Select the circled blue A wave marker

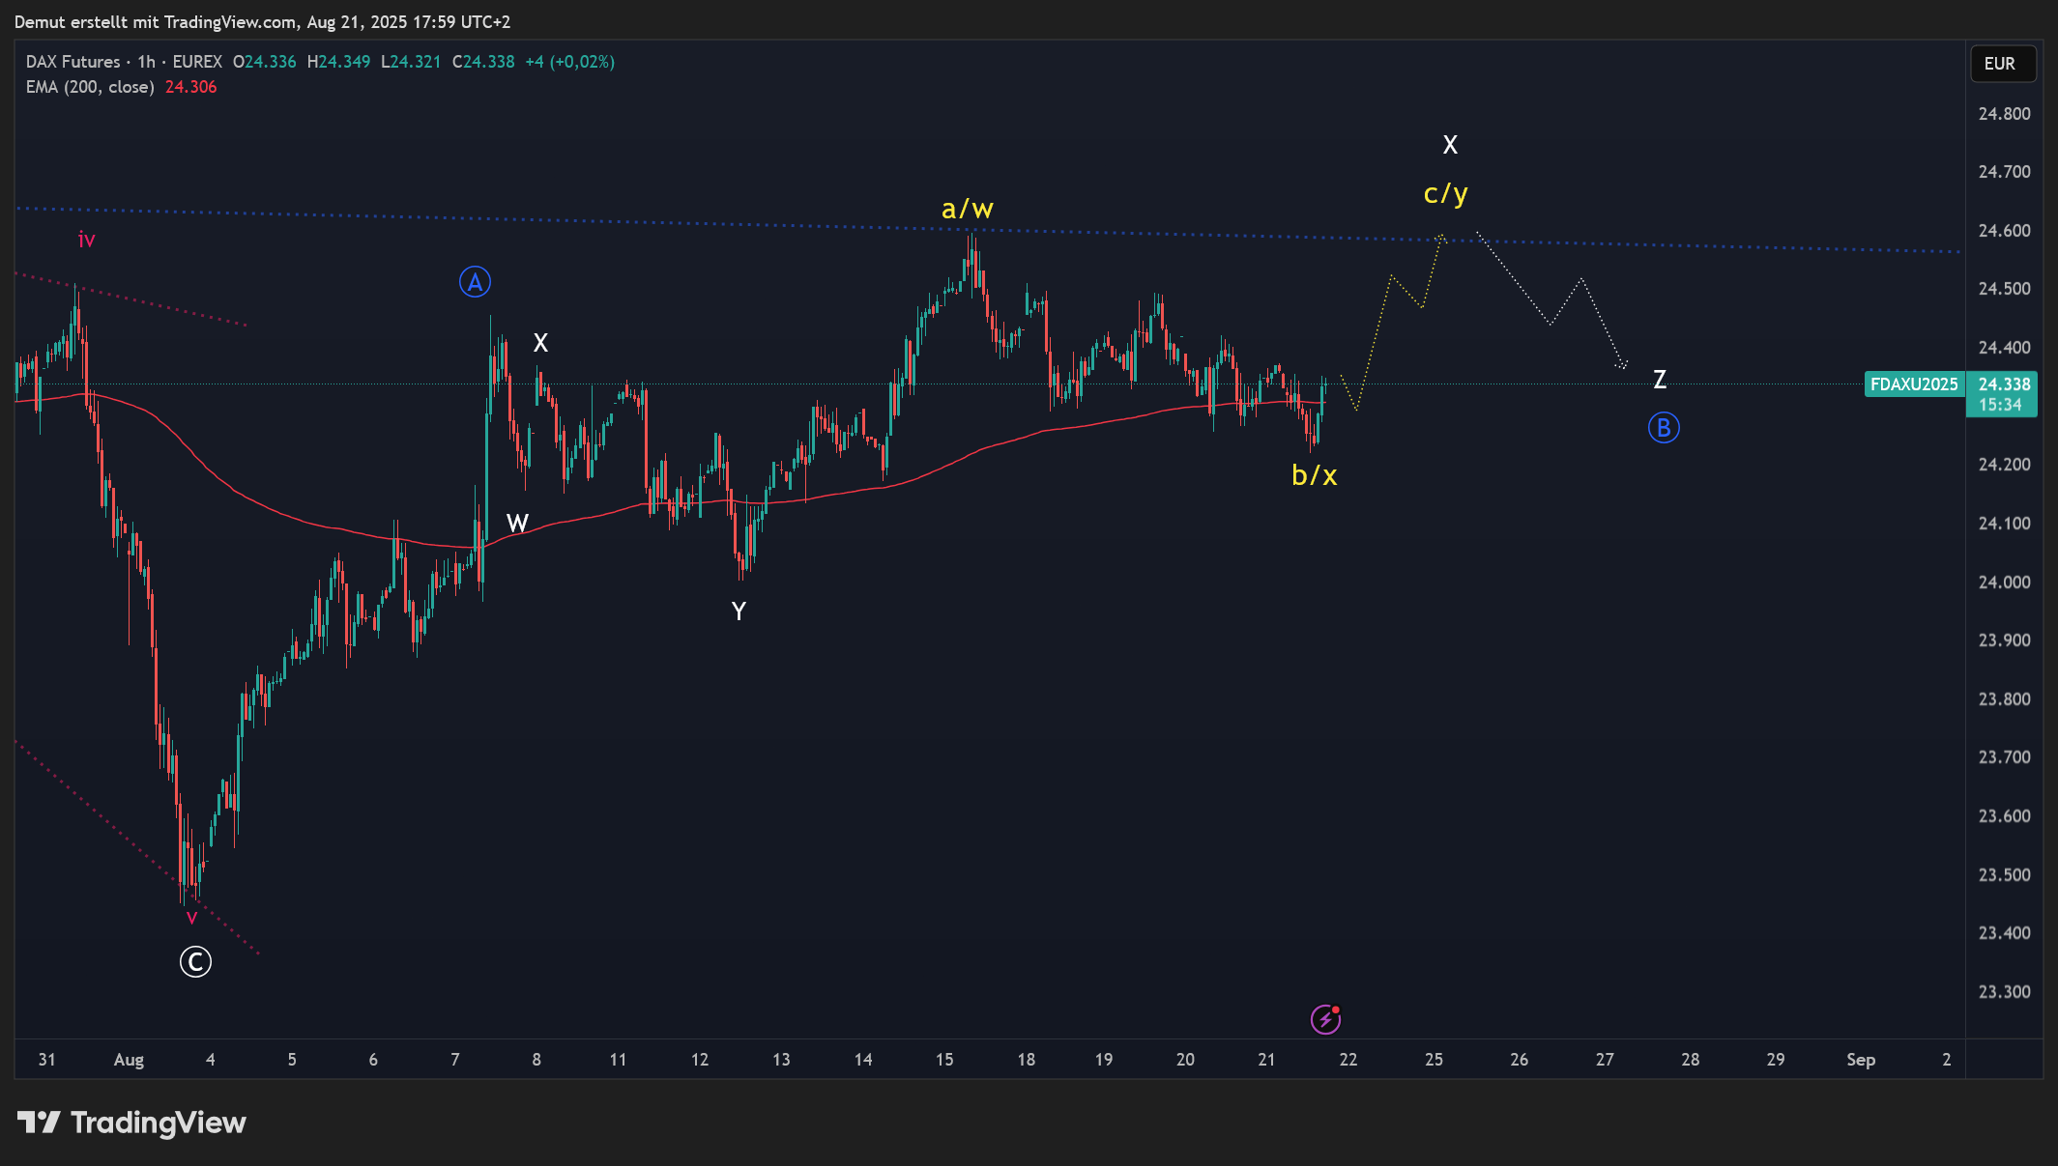pyautogui.click(x=475, y=282)
